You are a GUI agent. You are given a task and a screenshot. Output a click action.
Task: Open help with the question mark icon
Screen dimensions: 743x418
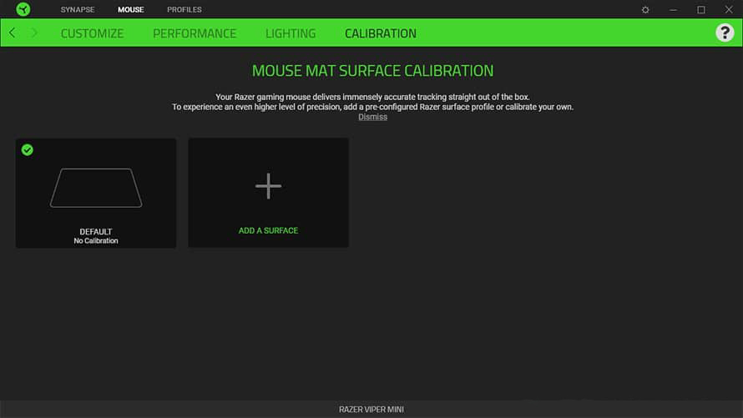(725, 33)
